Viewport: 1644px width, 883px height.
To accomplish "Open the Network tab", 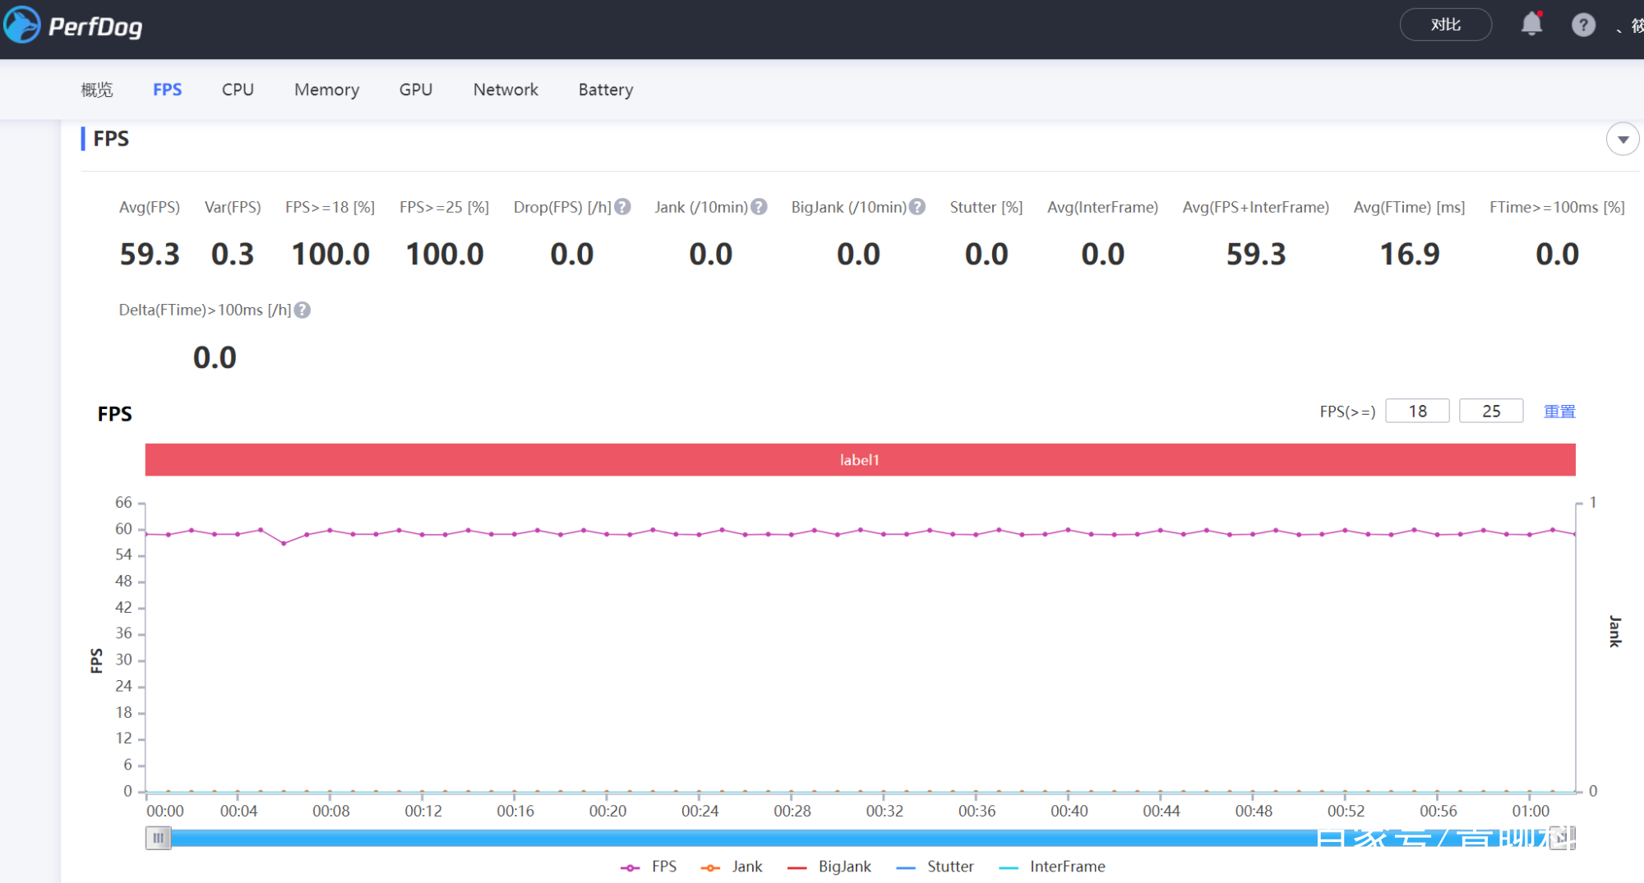I will tap(506, 90).
